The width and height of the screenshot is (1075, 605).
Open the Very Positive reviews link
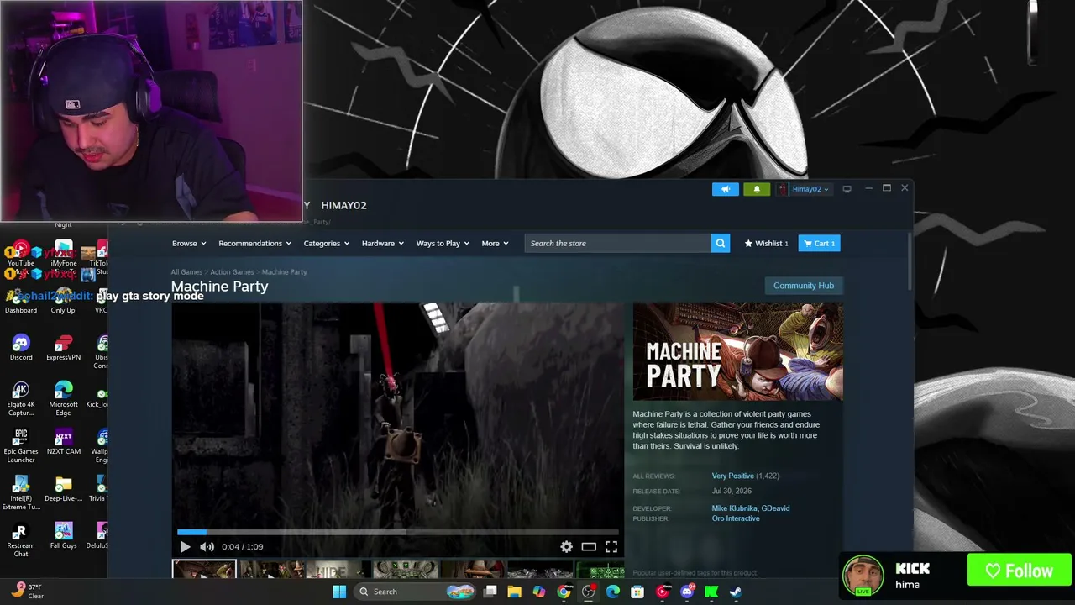point(733,476)
